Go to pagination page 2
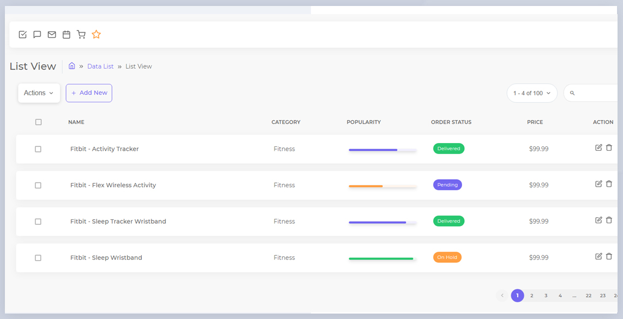Viewport: 623px width, 319px height. pyautogui.click(x=531, y=296)
